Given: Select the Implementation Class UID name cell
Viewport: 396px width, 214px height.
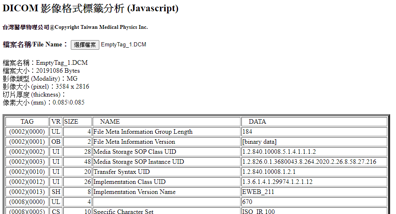Looking at the screenshot, I should (x=129, y=182).
